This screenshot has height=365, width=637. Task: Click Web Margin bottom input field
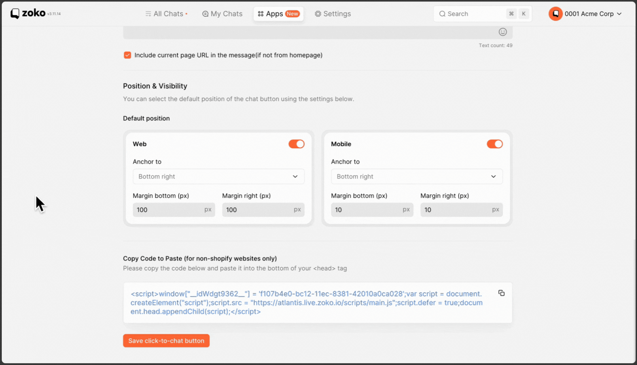[x=174, y=210]
